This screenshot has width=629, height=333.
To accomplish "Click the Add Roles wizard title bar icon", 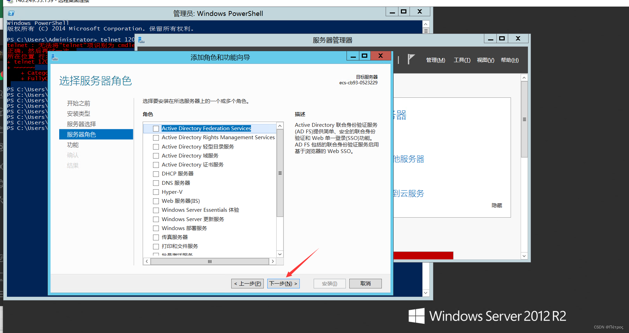I will [55, 57].
